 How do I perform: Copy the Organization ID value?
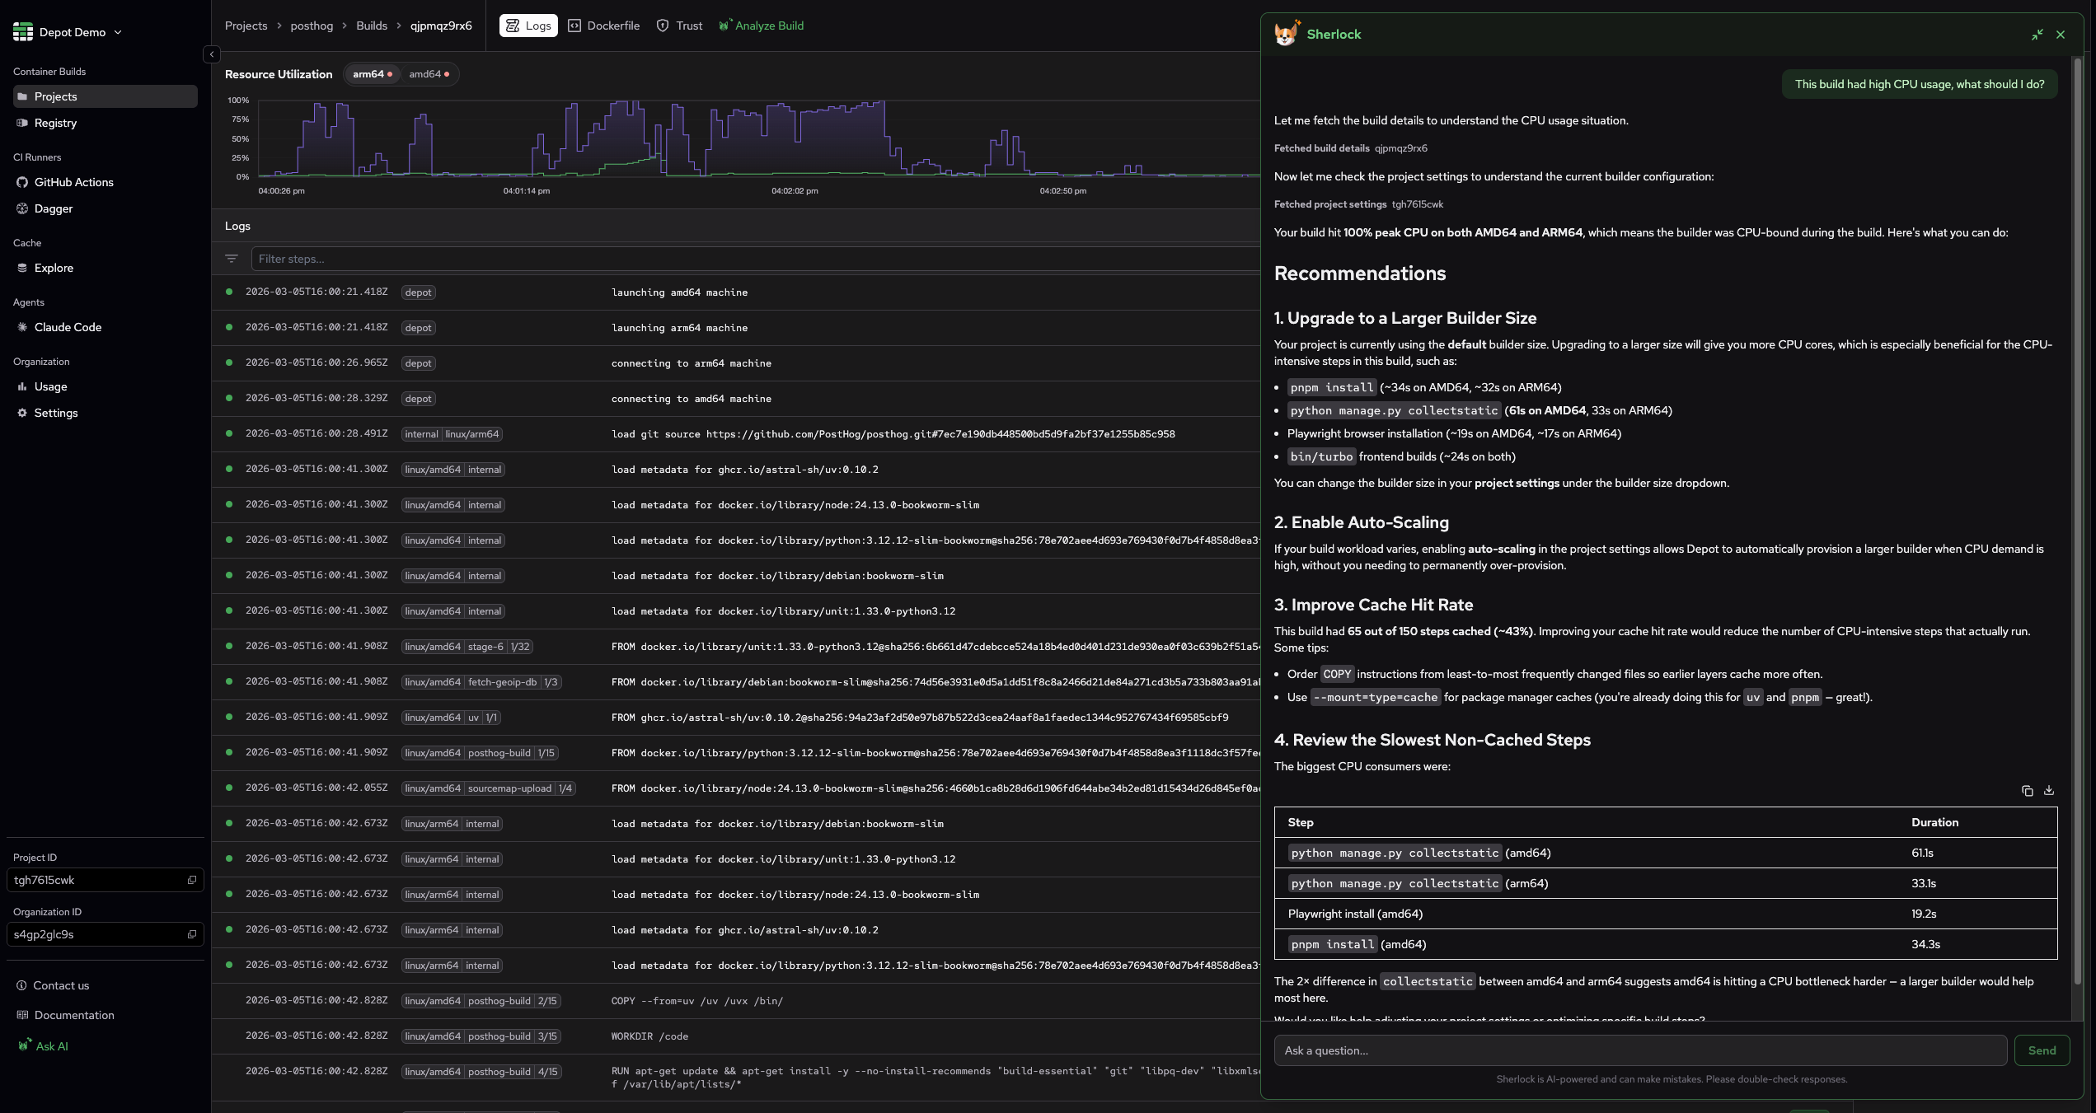pos(192,934)
